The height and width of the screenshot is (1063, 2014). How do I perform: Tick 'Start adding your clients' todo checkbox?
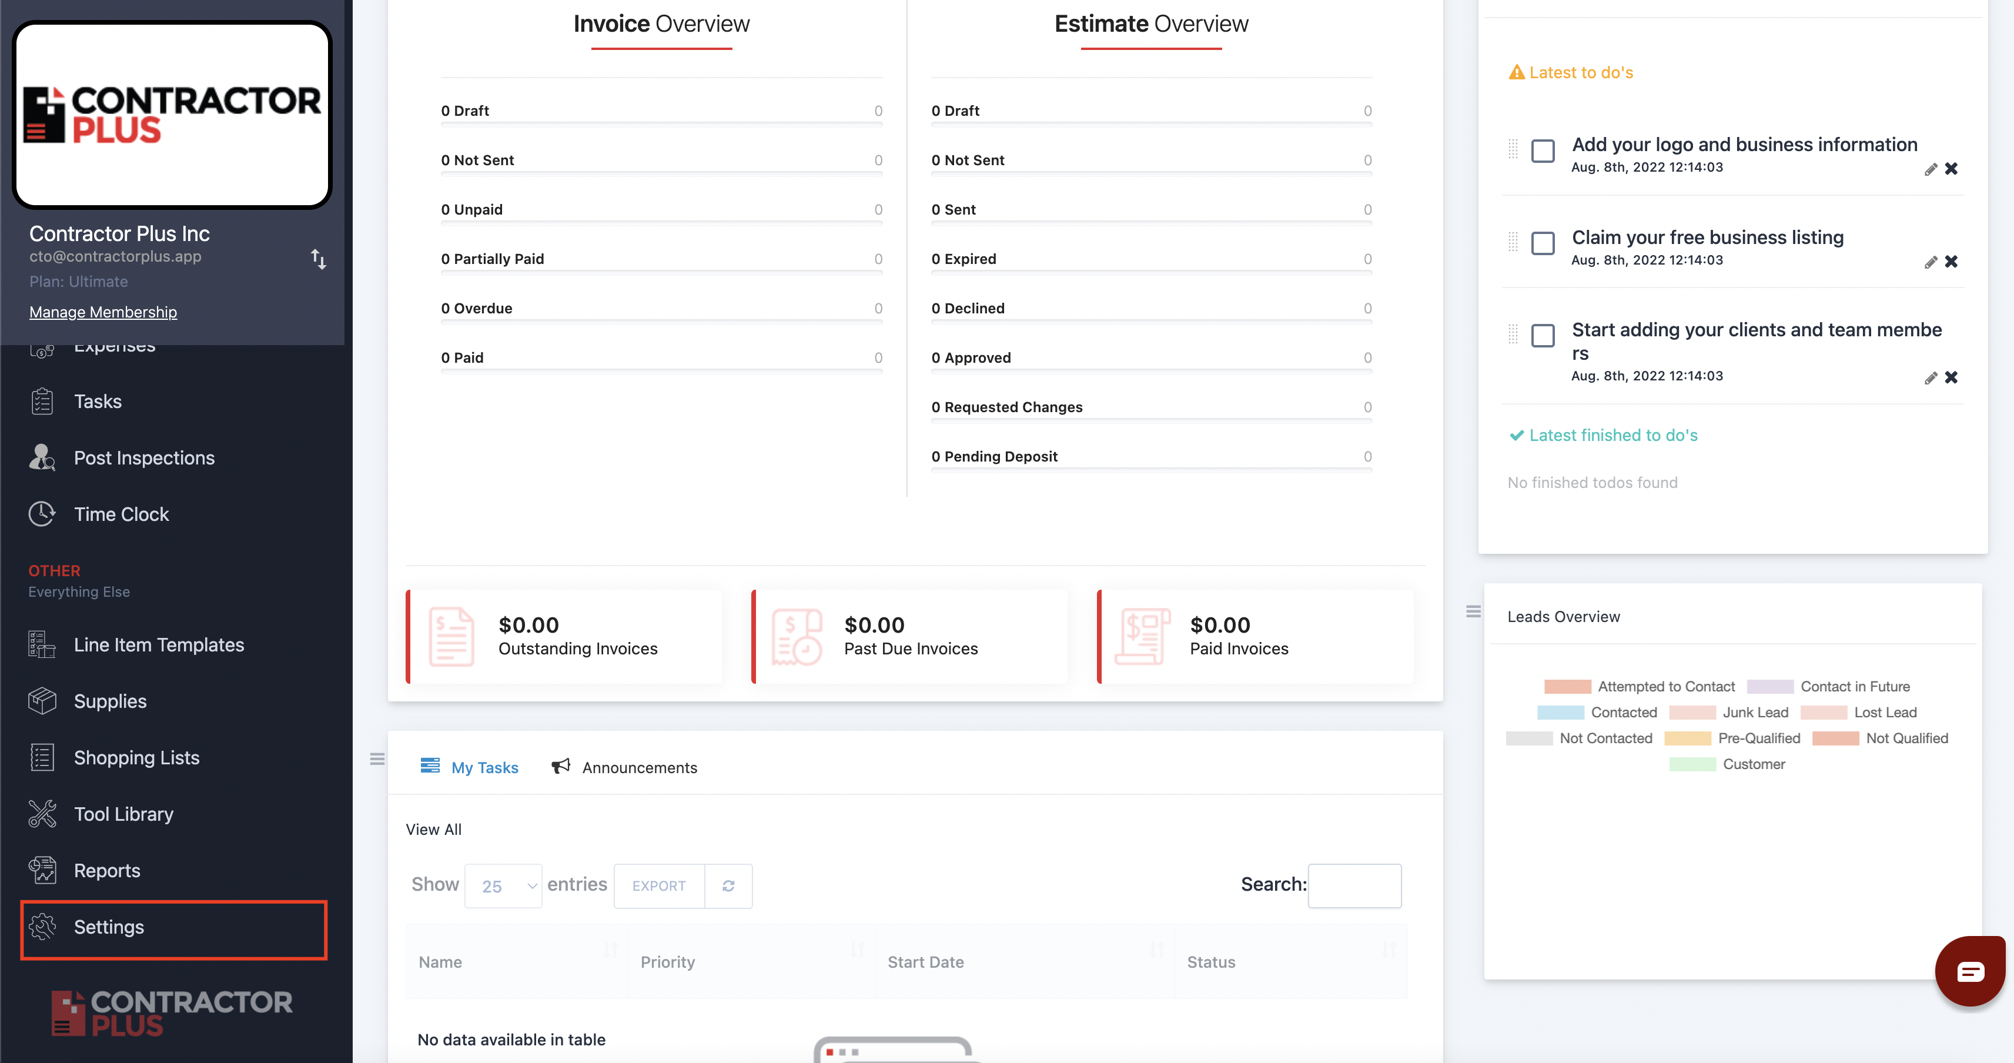(x=1542, y=336)
